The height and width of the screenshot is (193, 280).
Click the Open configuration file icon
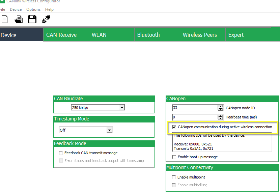tap(19, 19)
